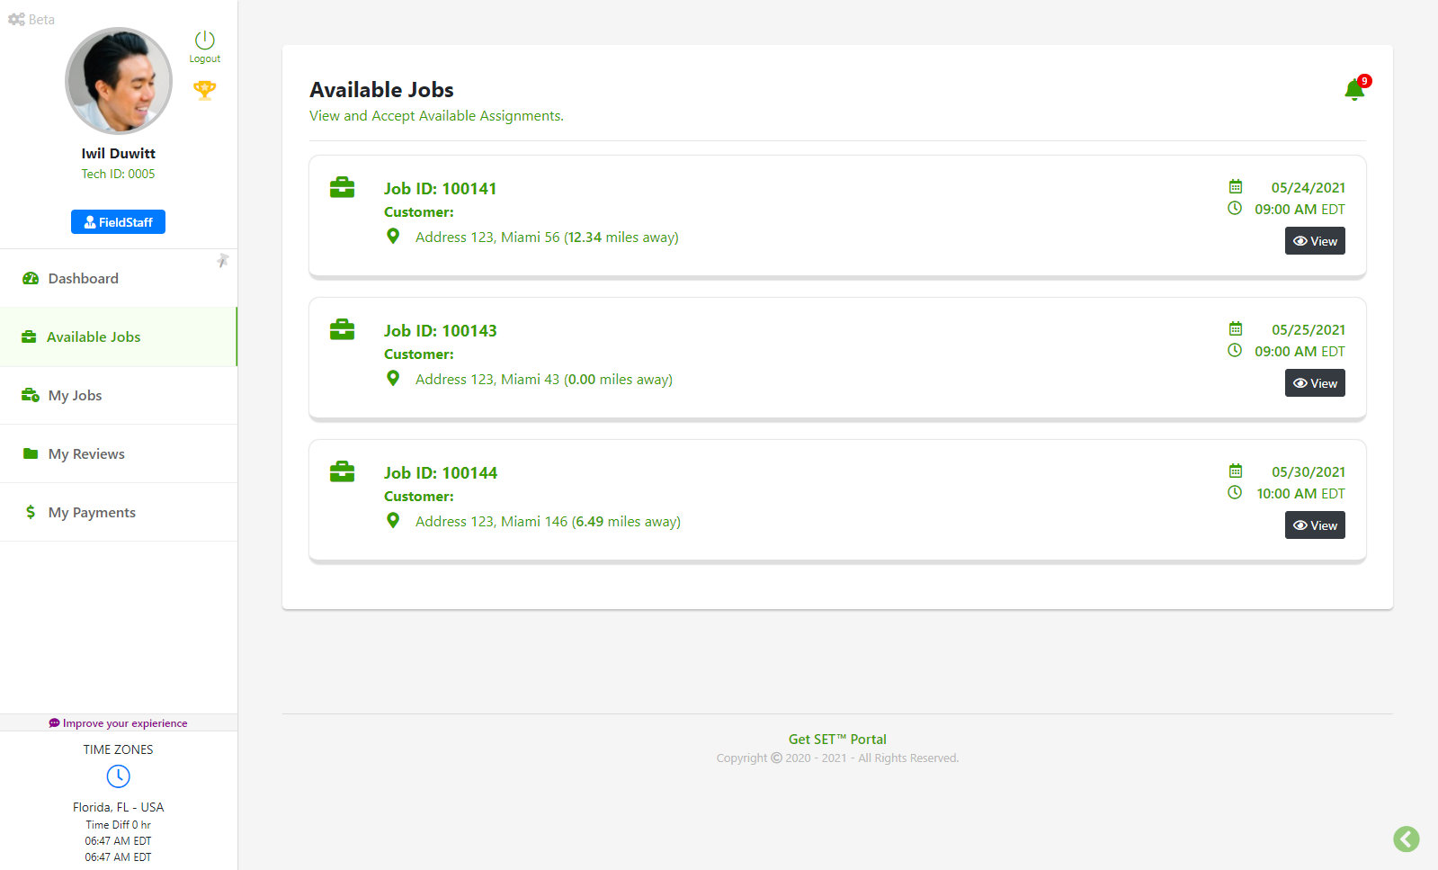View details for Job ID 100143
Screen dimensions: 1438x870
[1314, 383]
